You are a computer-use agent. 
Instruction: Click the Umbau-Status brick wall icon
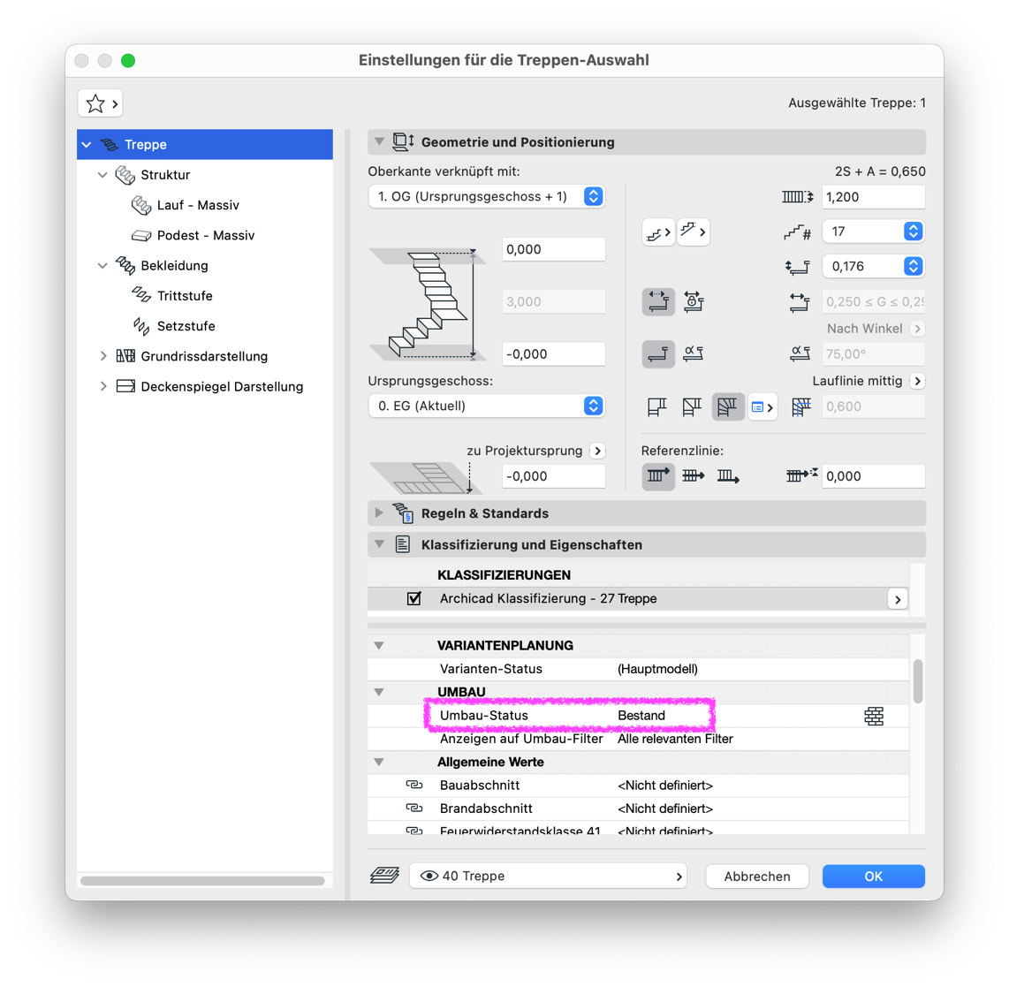pos(874,716)
